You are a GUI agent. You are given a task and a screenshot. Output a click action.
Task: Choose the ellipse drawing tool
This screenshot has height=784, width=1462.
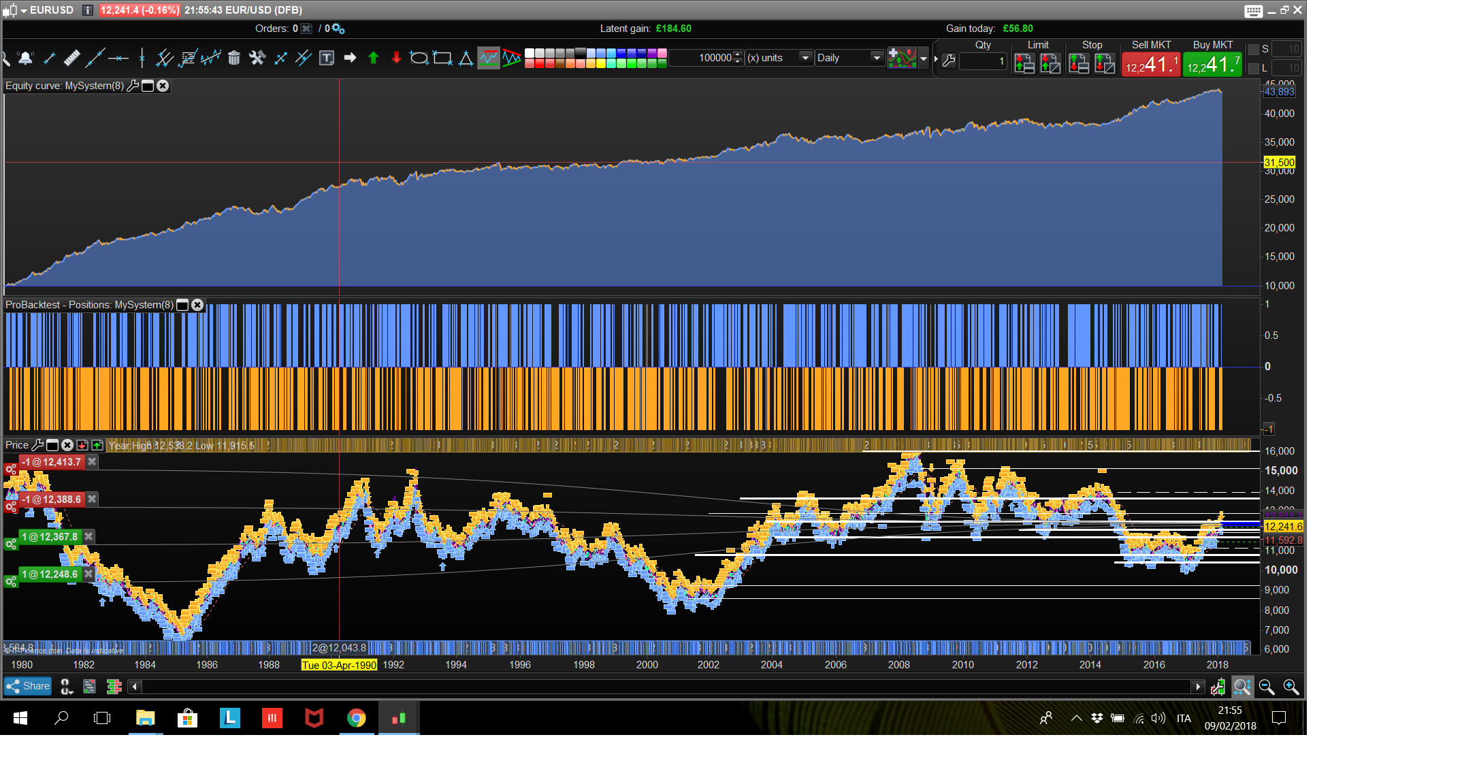[419, 59]
